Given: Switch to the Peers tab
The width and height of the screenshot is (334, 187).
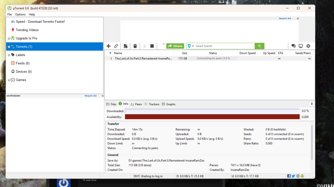Looking at the screenshot, I should click(136, 104).
